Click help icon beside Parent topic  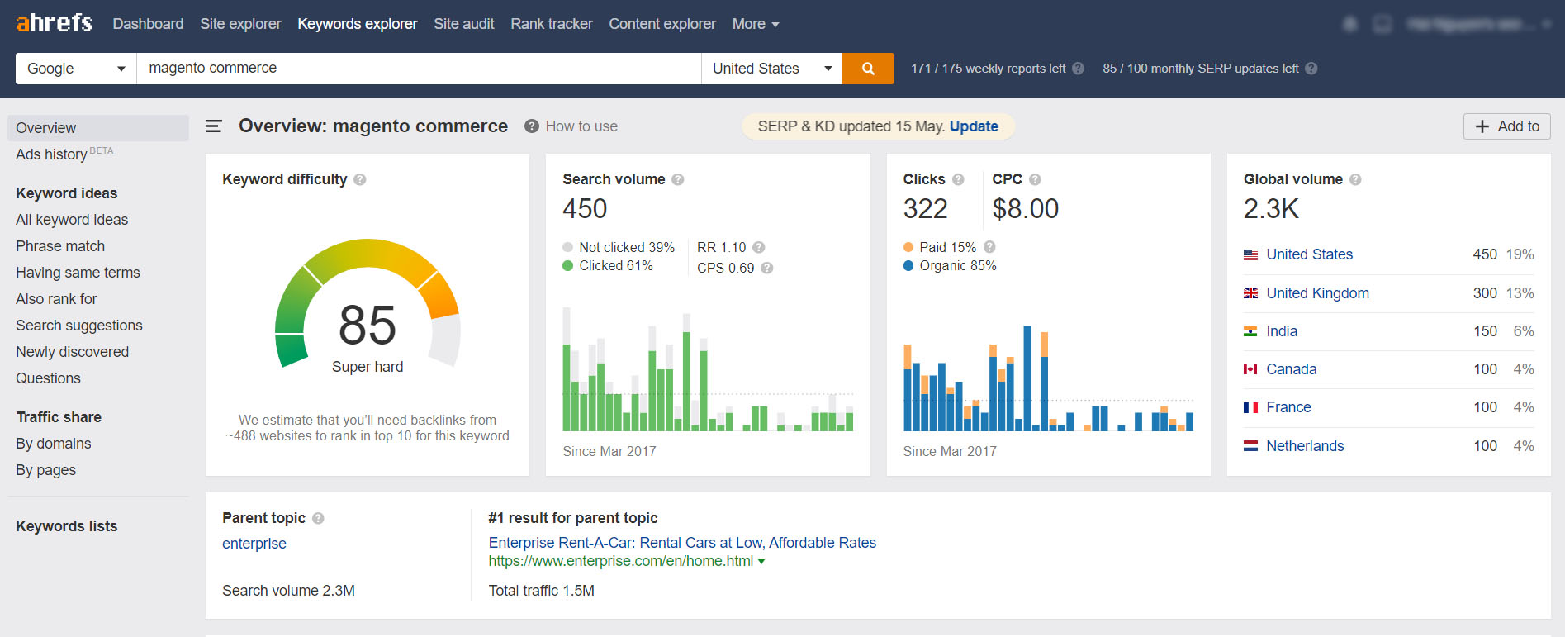tap(318, 518)
